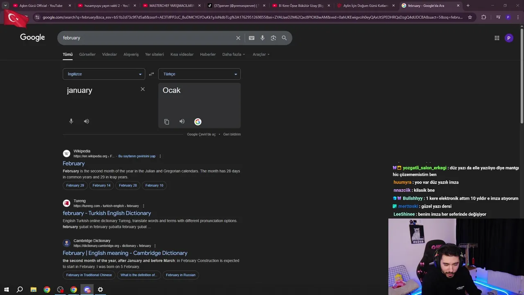This screenshot has height=295, width=524.
Task: Click inside the february search field
Action: [147, 38]
